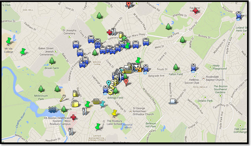This screenshot has width=251, height=146.
Task: Select the train icon above Hellenic Soccer Club
Action: (194, 67)
